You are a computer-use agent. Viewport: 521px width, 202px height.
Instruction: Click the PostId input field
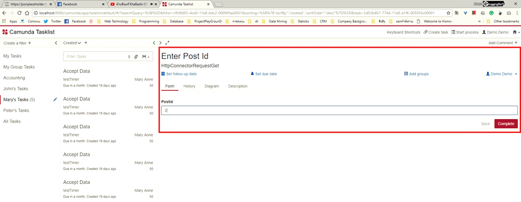pos(339,110)
